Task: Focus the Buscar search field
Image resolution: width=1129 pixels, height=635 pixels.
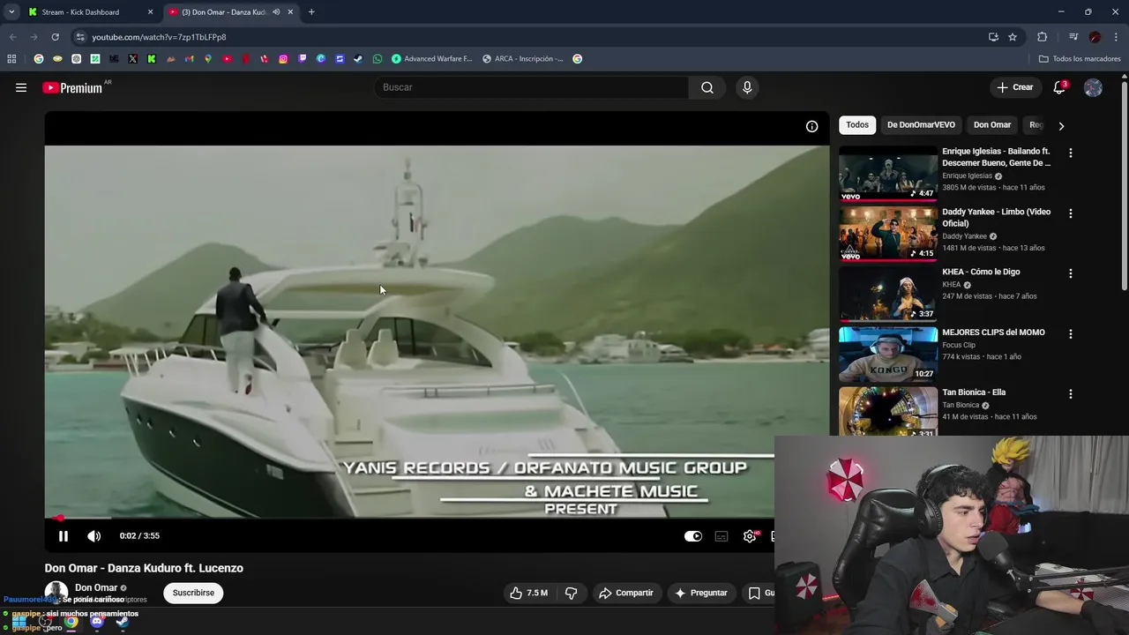Action: [531, 87]
